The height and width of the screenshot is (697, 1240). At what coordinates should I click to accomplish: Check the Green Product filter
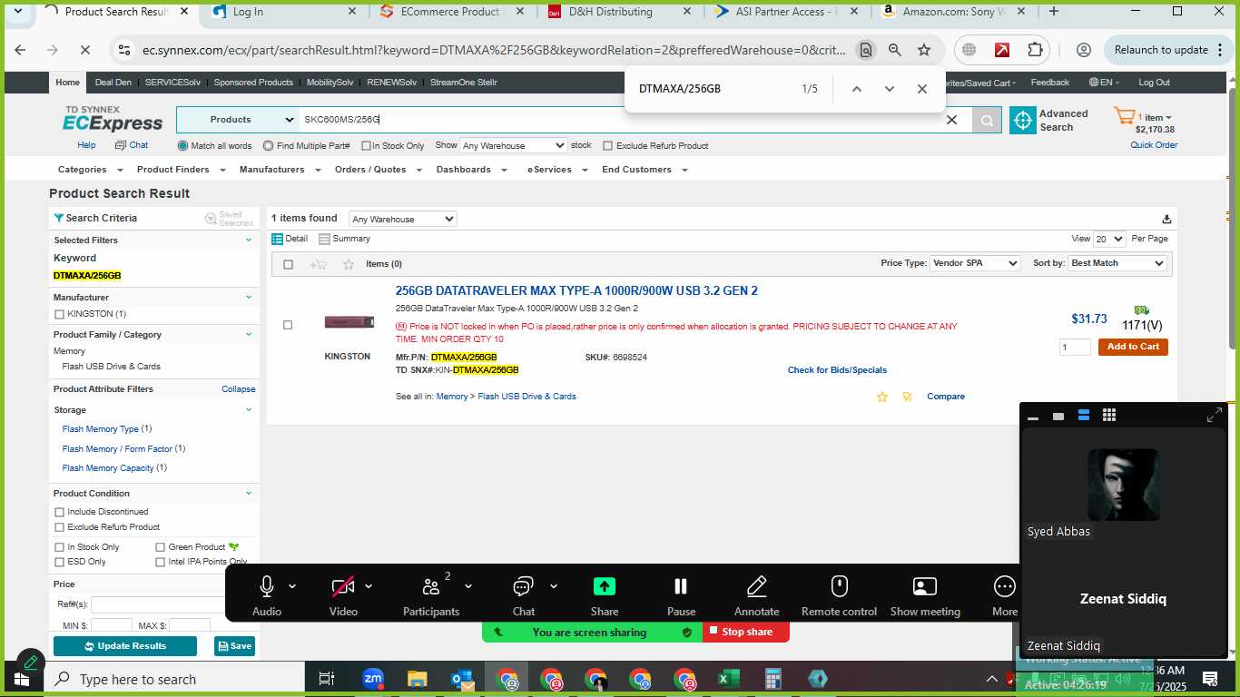[x=161, y=547]
